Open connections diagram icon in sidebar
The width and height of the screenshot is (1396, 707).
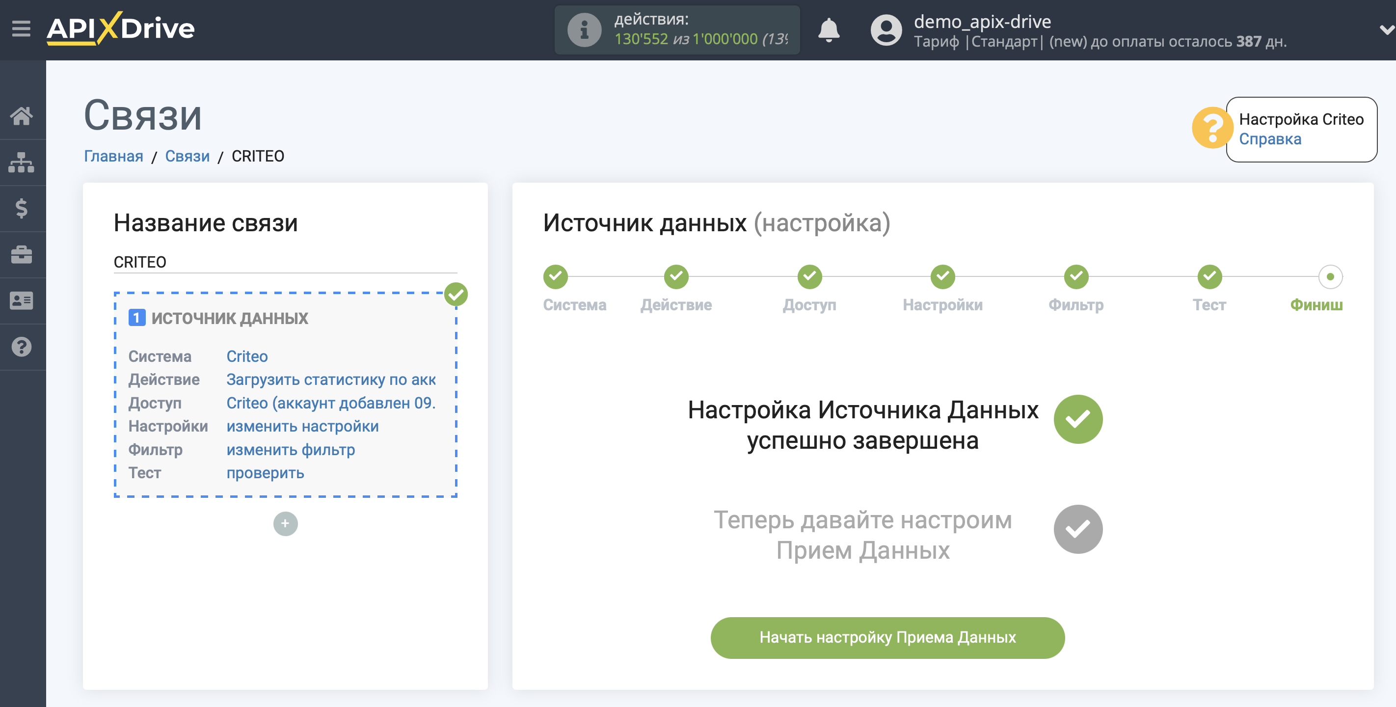[x=22, y=162]
